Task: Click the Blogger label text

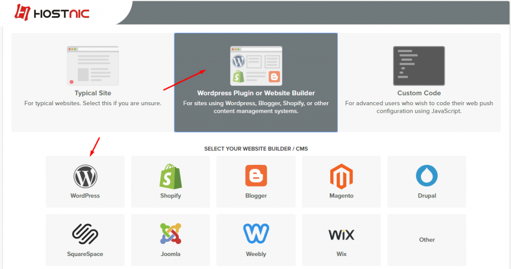Action: [x=256, y=196]
